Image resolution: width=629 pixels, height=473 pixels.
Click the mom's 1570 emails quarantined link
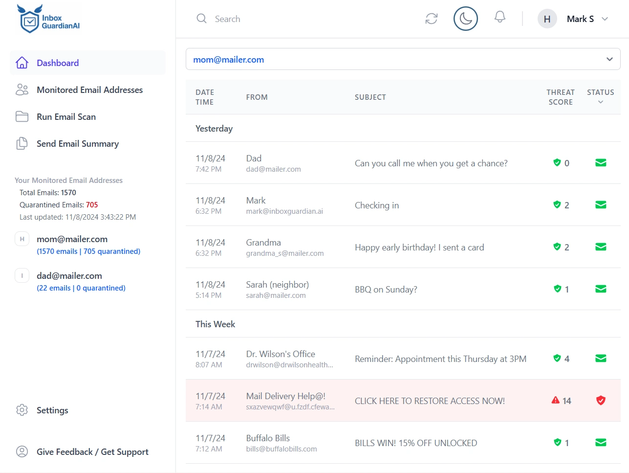[x=88, y=251]
